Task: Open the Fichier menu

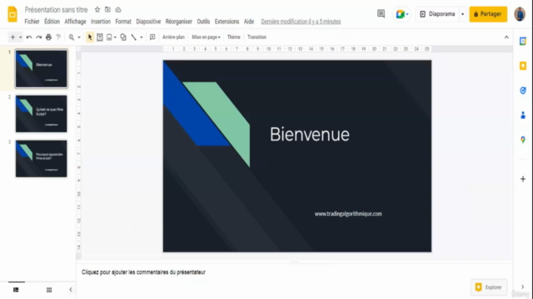Action: point(32,22)
